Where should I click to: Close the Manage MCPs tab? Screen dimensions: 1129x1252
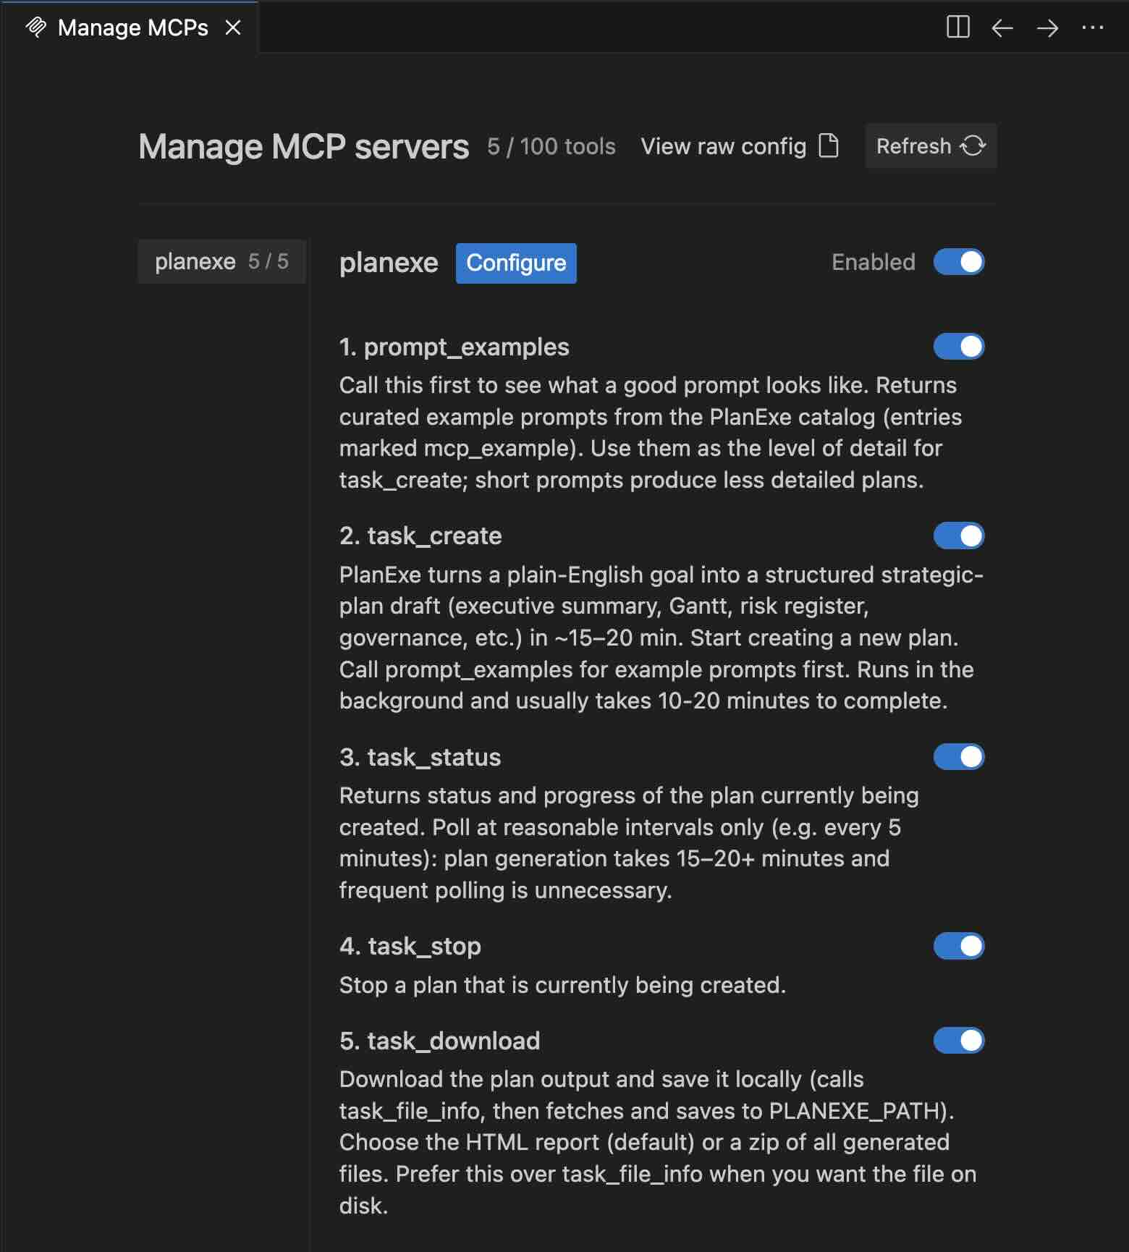[x=233, y=28]
